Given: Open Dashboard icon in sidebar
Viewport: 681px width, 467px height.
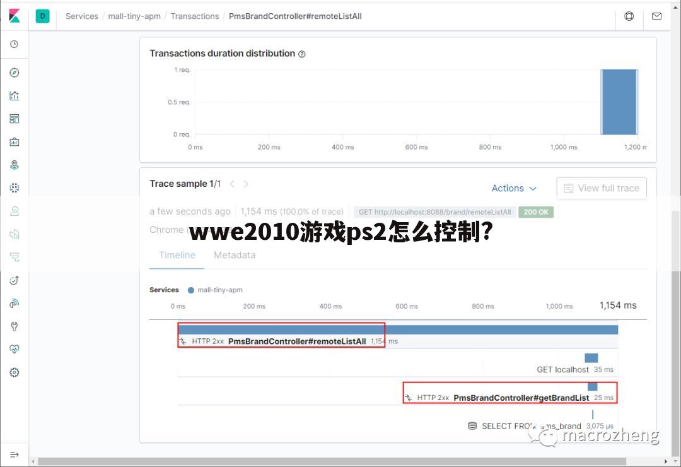Looking at the screenshot, I should pos(15,119).
